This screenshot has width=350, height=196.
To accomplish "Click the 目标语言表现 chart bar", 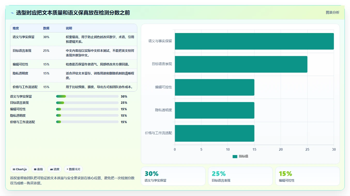I will click(x=241, y=64).
